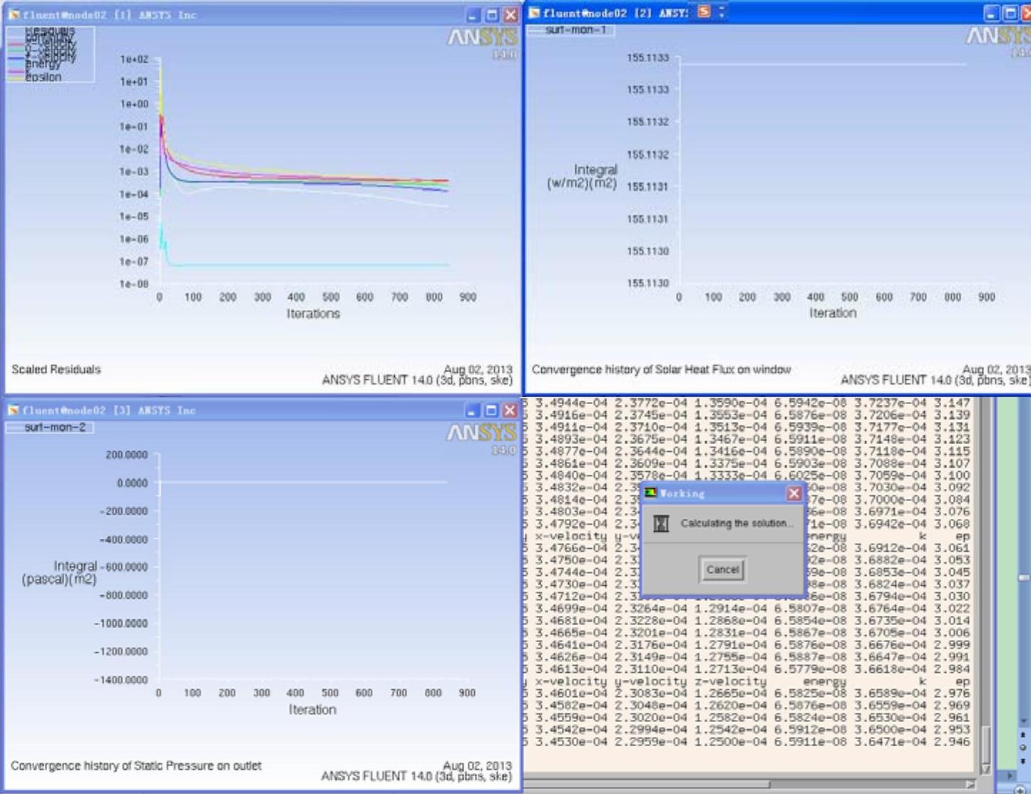Click the Fluent icon of window [1]
The width and height of the screenshot is (1031, 794).
(14, 15)
